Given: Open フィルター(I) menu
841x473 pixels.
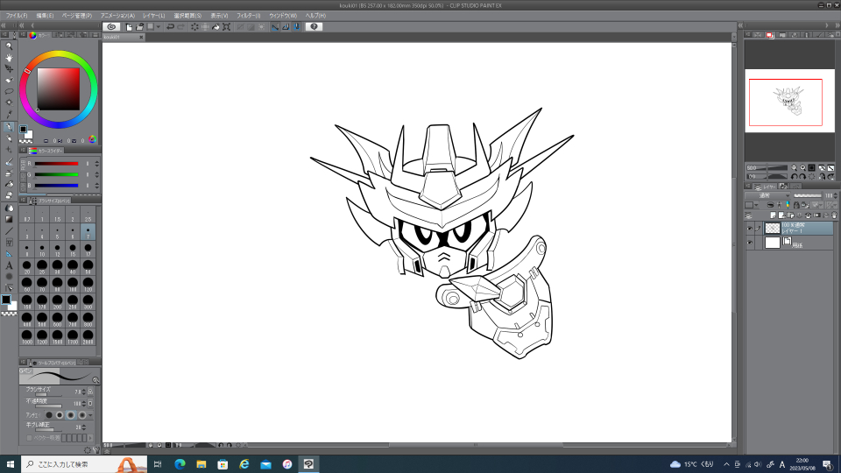Looking at the screenshot, I should tap(248, 16).
